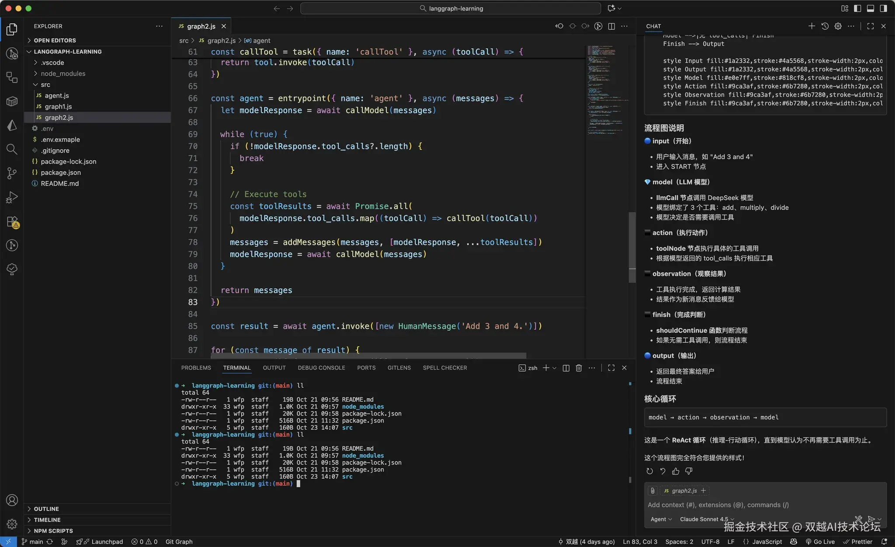
Task: Expand the node_modules folder
Action: [63, 73]
